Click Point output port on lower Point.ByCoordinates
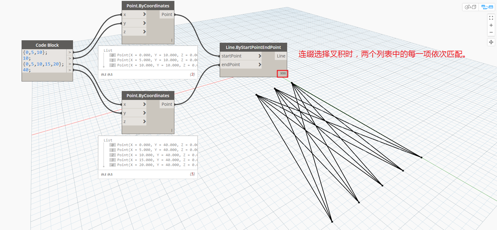The width and height of the screenshot is (497, 230). [167, 104]
